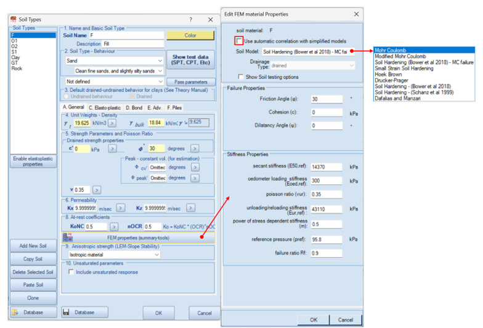Click arrow button next to friction angle degrees
Screen dimensions: 483x328
[195, 149]
